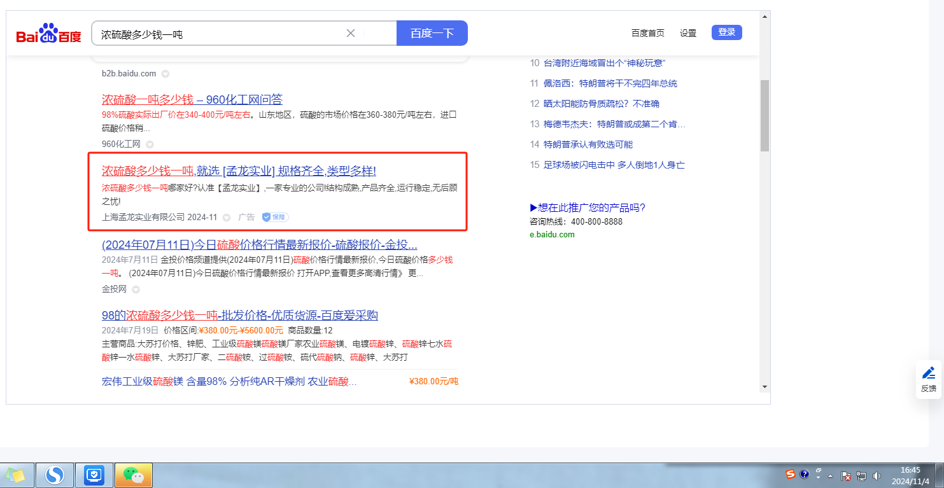Expand dropdown arrow beside 金投网 source

[x=136, y=289]
